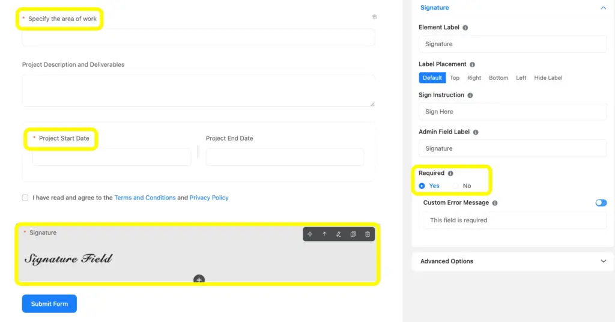Viewport: 615px width, 322px height.
Task: Click the move-up arrow on Signature field toolbar
Action: [x=324, y=234]
